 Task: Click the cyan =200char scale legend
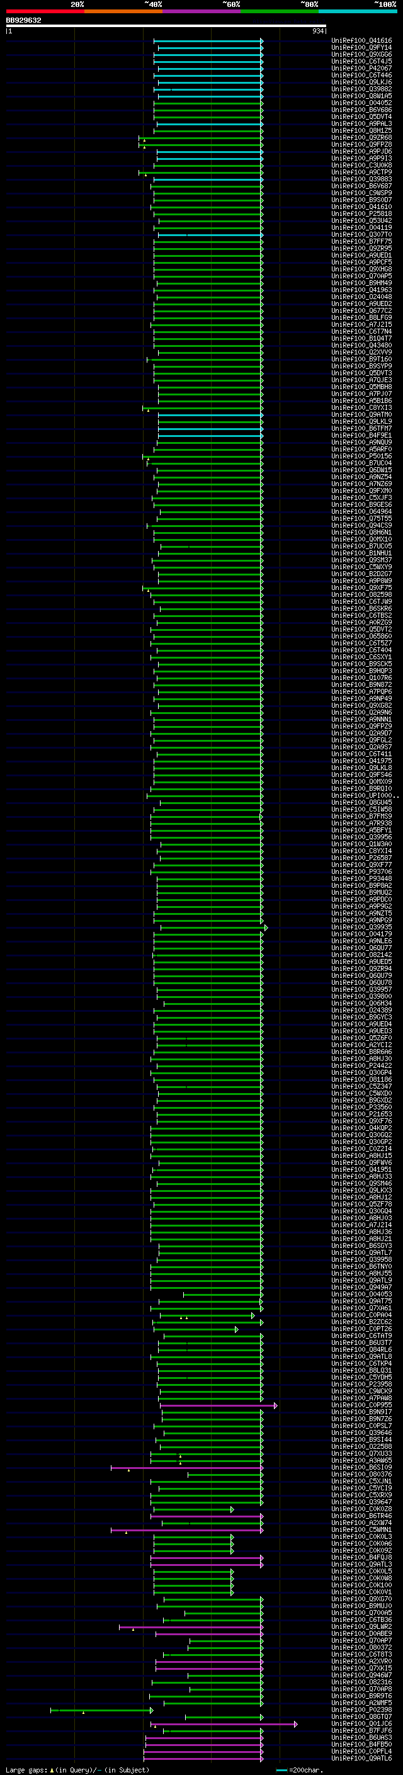[299, 1770]
